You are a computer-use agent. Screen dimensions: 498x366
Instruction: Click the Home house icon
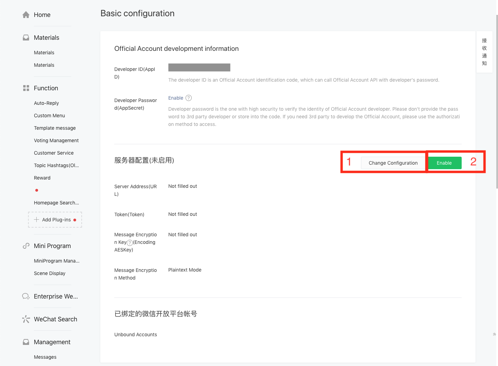point(26,15)
